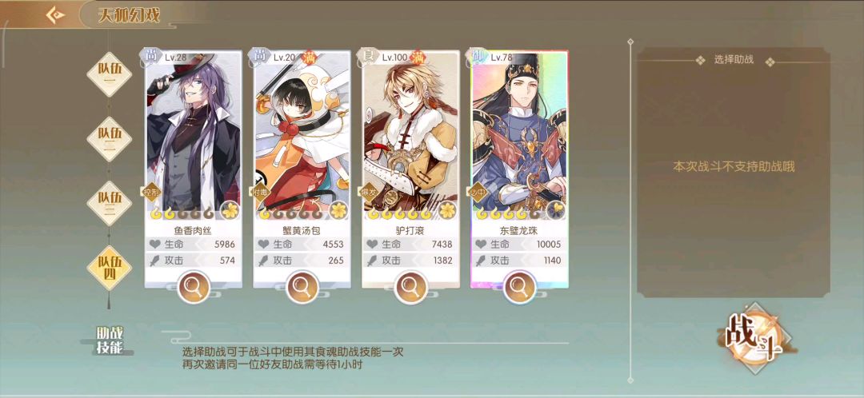Viewport: 864px width, 398px height.
Task: Go back with the top-left arrow
Action: point(55,15)
